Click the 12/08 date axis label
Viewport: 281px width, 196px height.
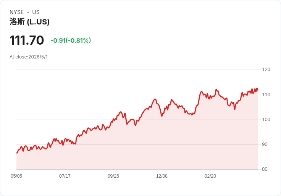click(x=162, y=176)
